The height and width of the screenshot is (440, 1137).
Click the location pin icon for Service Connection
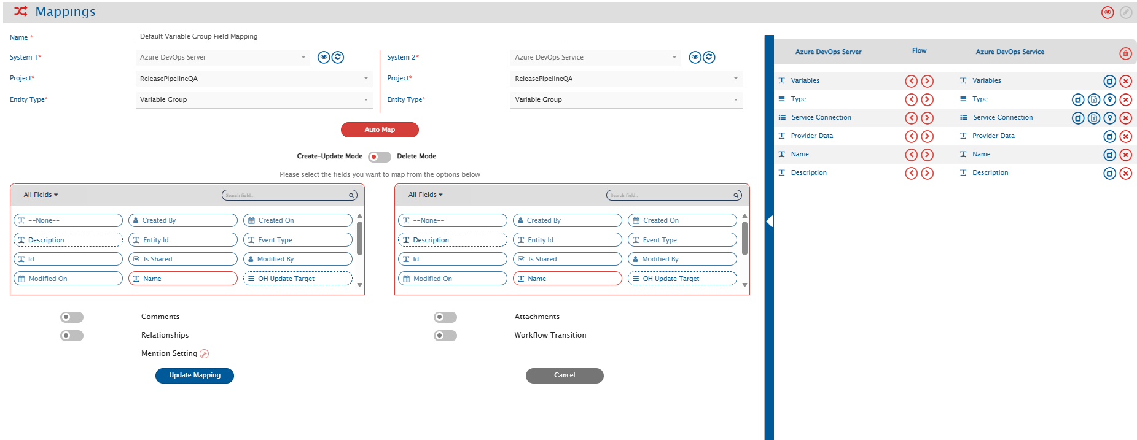(1109, 118)
